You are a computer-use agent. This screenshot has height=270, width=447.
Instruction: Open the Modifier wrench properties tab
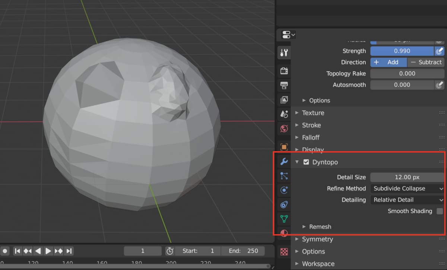coord(284,161)
